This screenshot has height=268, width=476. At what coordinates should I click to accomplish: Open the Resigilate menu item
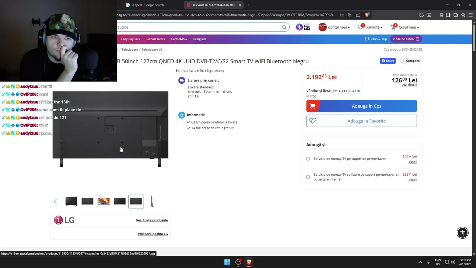coord(200,39)
